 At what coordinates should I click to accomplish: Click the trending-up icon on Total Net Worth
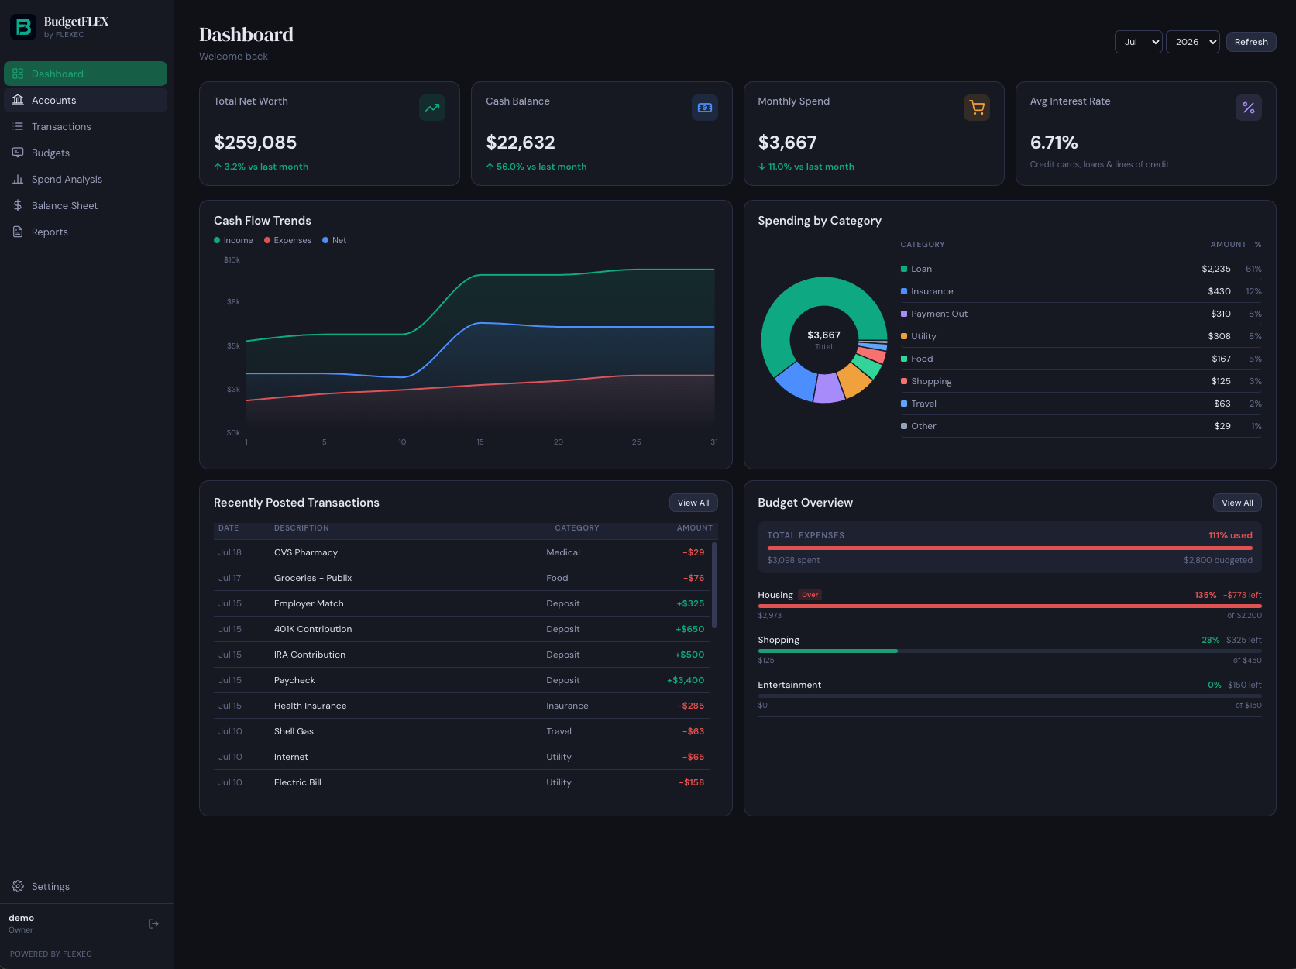pyautogui.click(x=432, y=108)
